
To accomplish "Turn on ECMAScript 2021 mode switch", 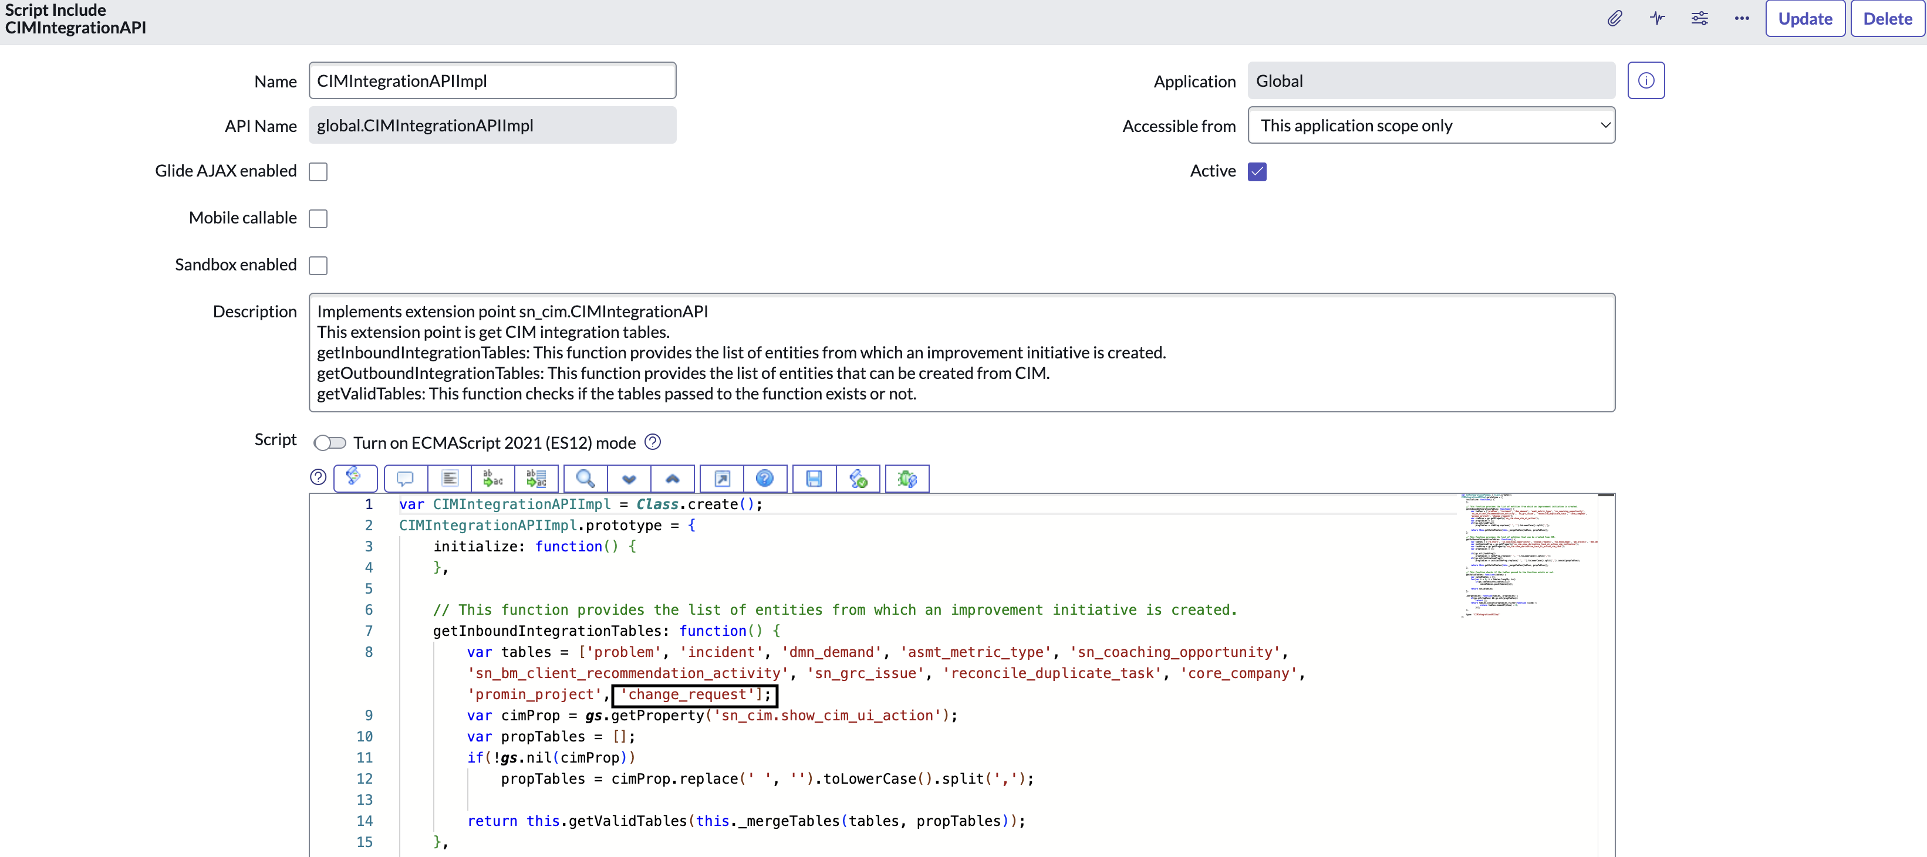I will (330, 443).
